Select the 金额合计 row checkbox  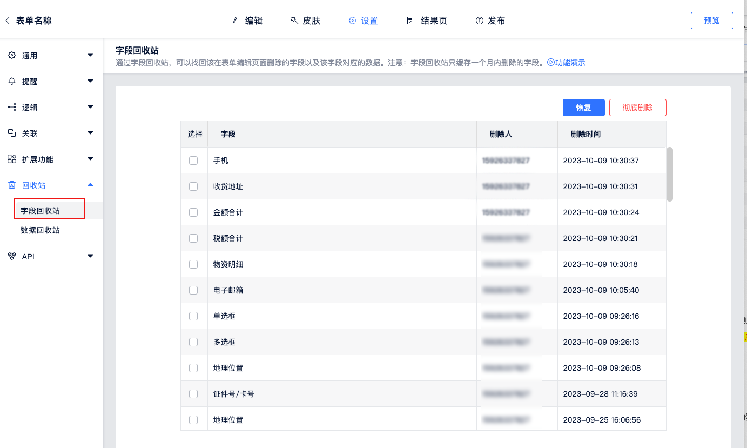click(x=193, y=212)
